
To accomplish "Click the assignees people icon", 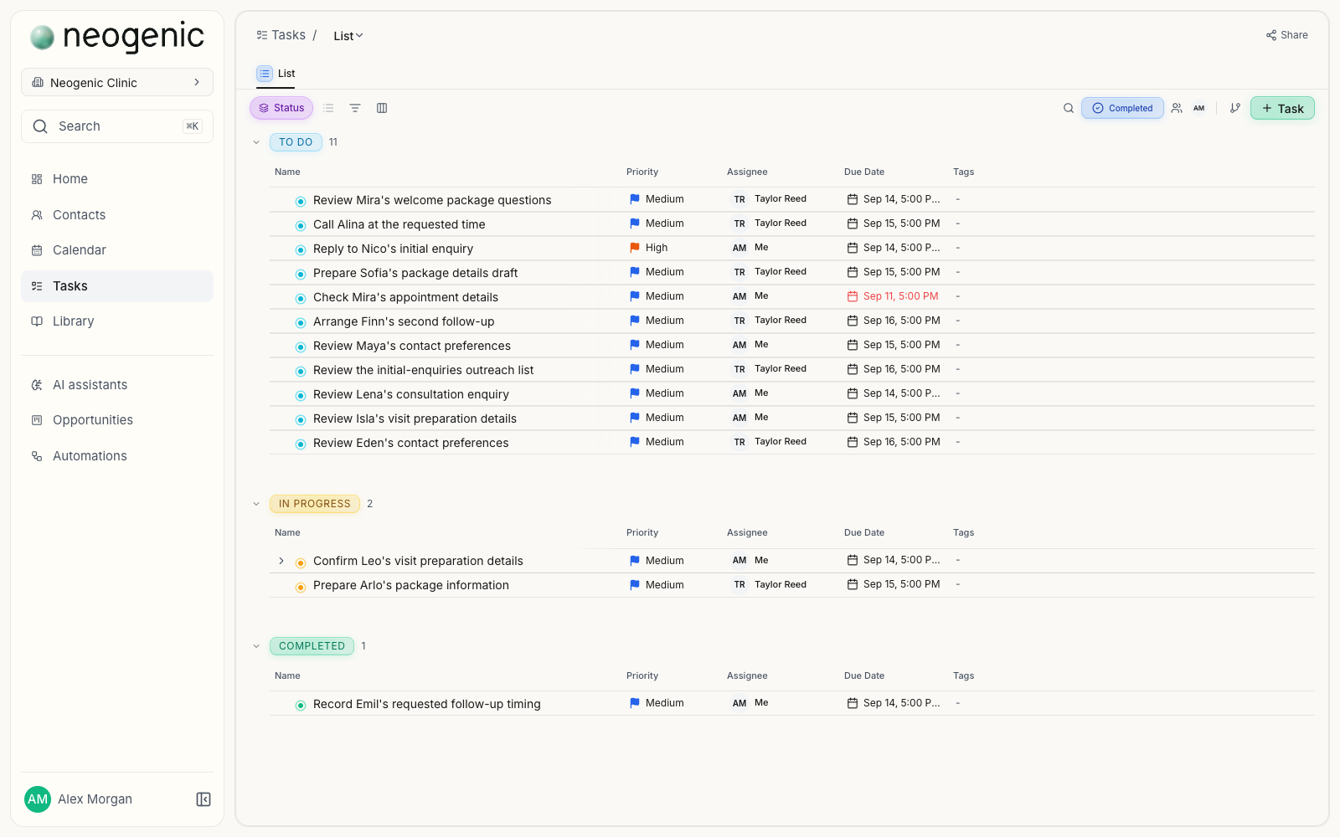I will [x=1177, y=108].
